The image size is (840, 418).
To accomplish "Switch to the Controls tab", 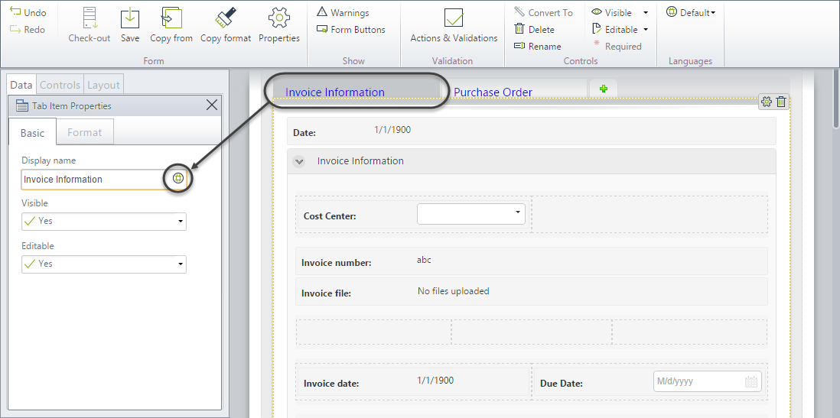I will pos(60,85).
